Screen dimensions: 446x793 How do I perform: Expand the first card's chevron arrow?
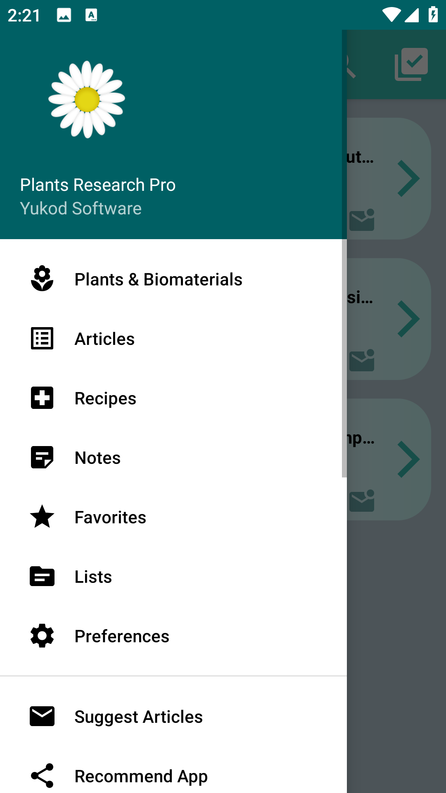(x=408, y=178)
